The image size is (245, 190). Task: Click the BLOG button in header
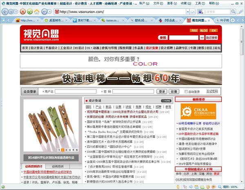(204, 31)
